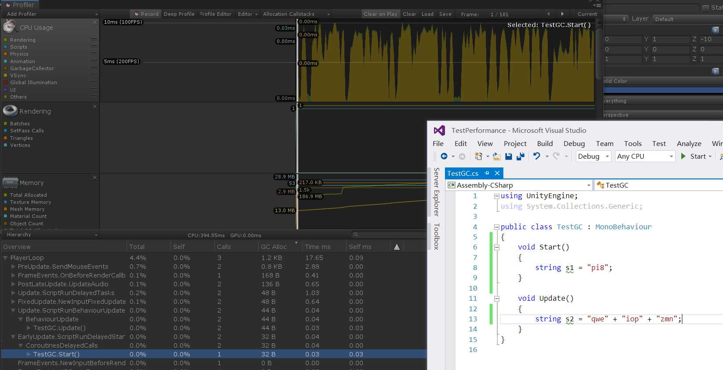Click the Redo arrow in Visual Studio
Viewport: 723px width, 370px height.
click(x=556, y=156)
